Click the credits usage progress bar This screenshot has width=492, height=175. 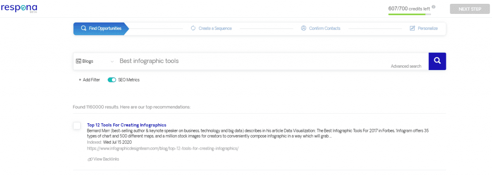[409, 14]
